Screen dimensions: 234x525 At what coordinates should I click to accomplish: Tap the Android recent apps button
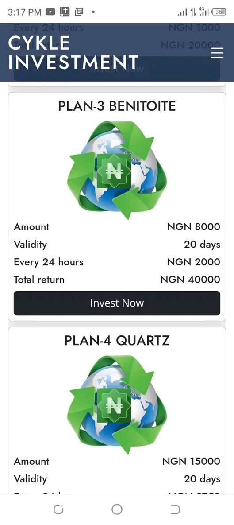[x=58, y=509]
